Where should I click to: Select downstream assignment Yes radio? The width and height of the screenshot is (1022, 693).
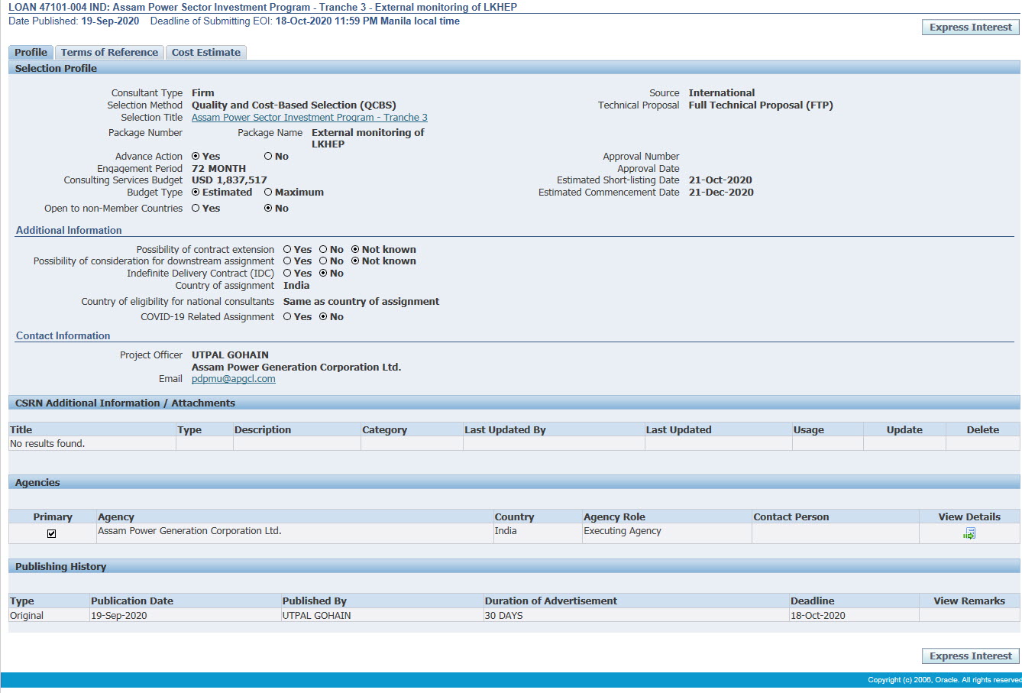[287, 261]
